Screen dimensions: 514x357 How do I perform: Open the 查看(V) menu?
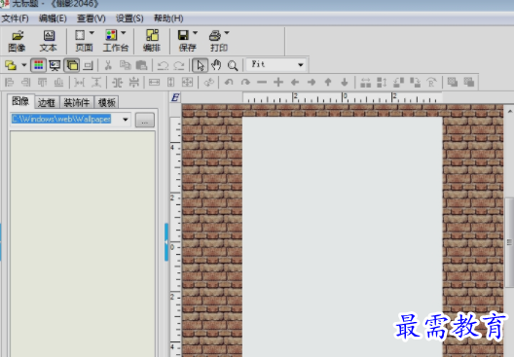[x=92, y=18]
